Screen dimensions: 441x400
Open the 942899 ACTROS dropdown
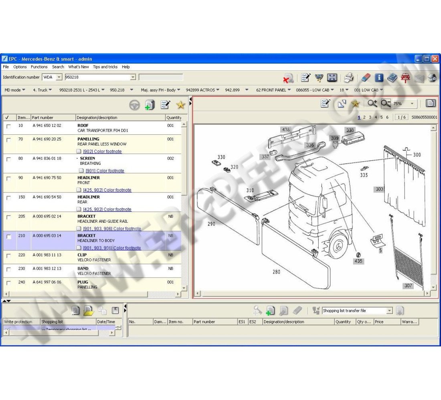coord(202,90)
